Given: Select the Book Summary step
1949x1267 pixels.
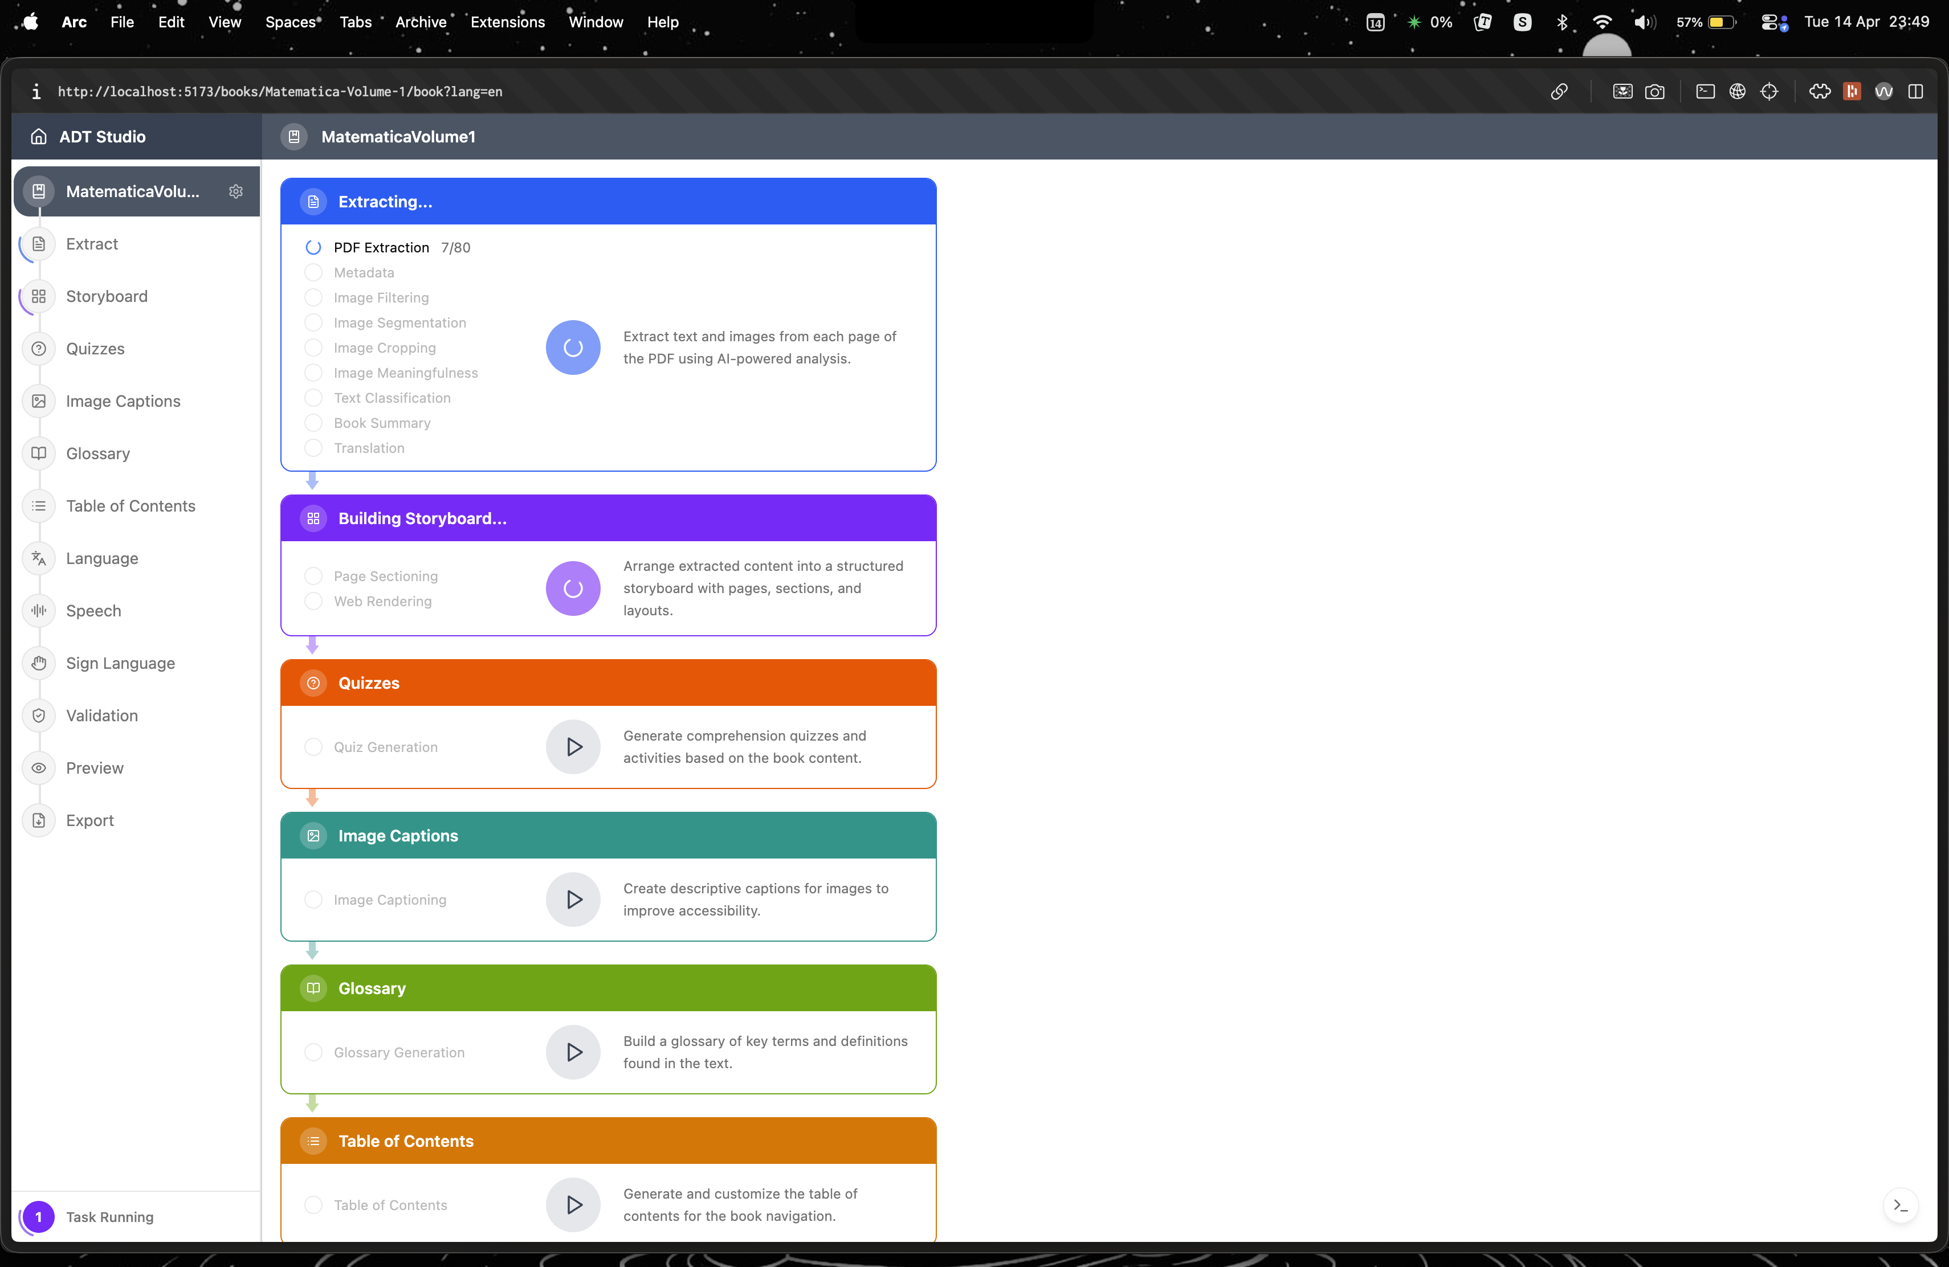Looking at the screenshot, I should point(368,423).
